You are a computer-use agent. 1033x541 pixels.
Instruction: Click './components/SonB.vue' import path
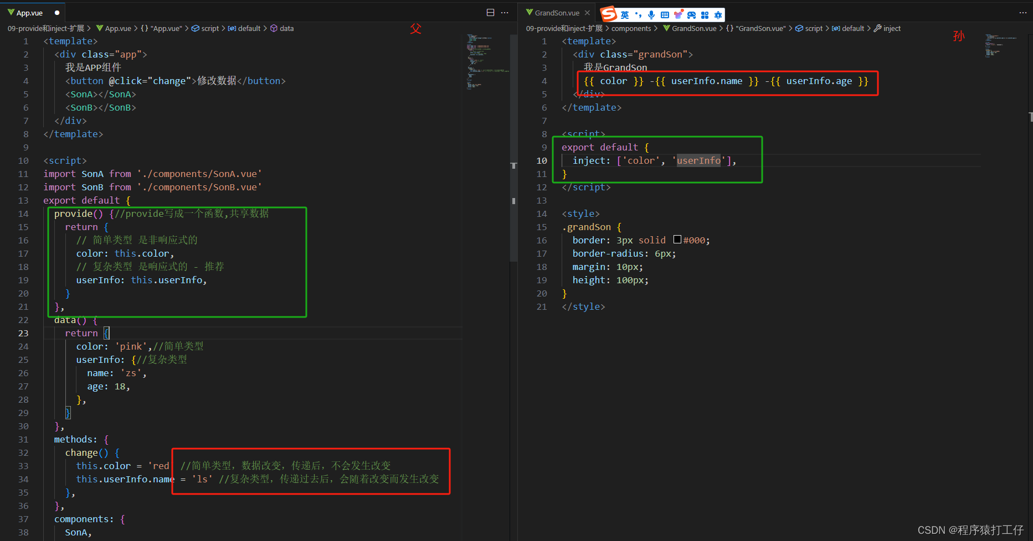tap(199, 187)
